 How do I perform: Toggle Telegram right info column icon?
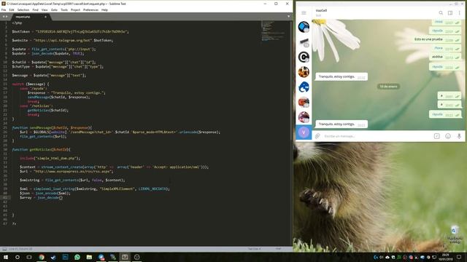450,13
